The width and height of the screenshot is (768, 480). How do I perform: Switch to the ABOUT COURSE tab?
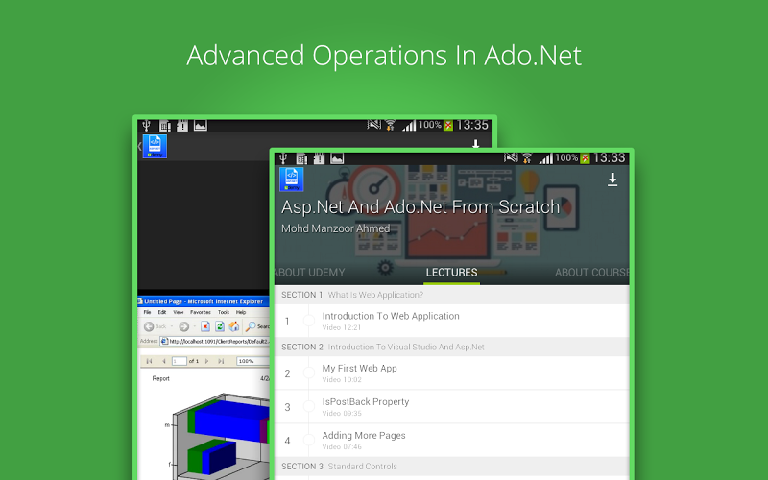point(591,273)
